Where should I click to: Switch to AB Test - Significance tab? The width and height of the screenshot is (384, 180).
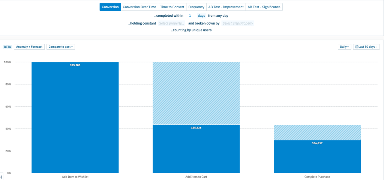(264, 7)
